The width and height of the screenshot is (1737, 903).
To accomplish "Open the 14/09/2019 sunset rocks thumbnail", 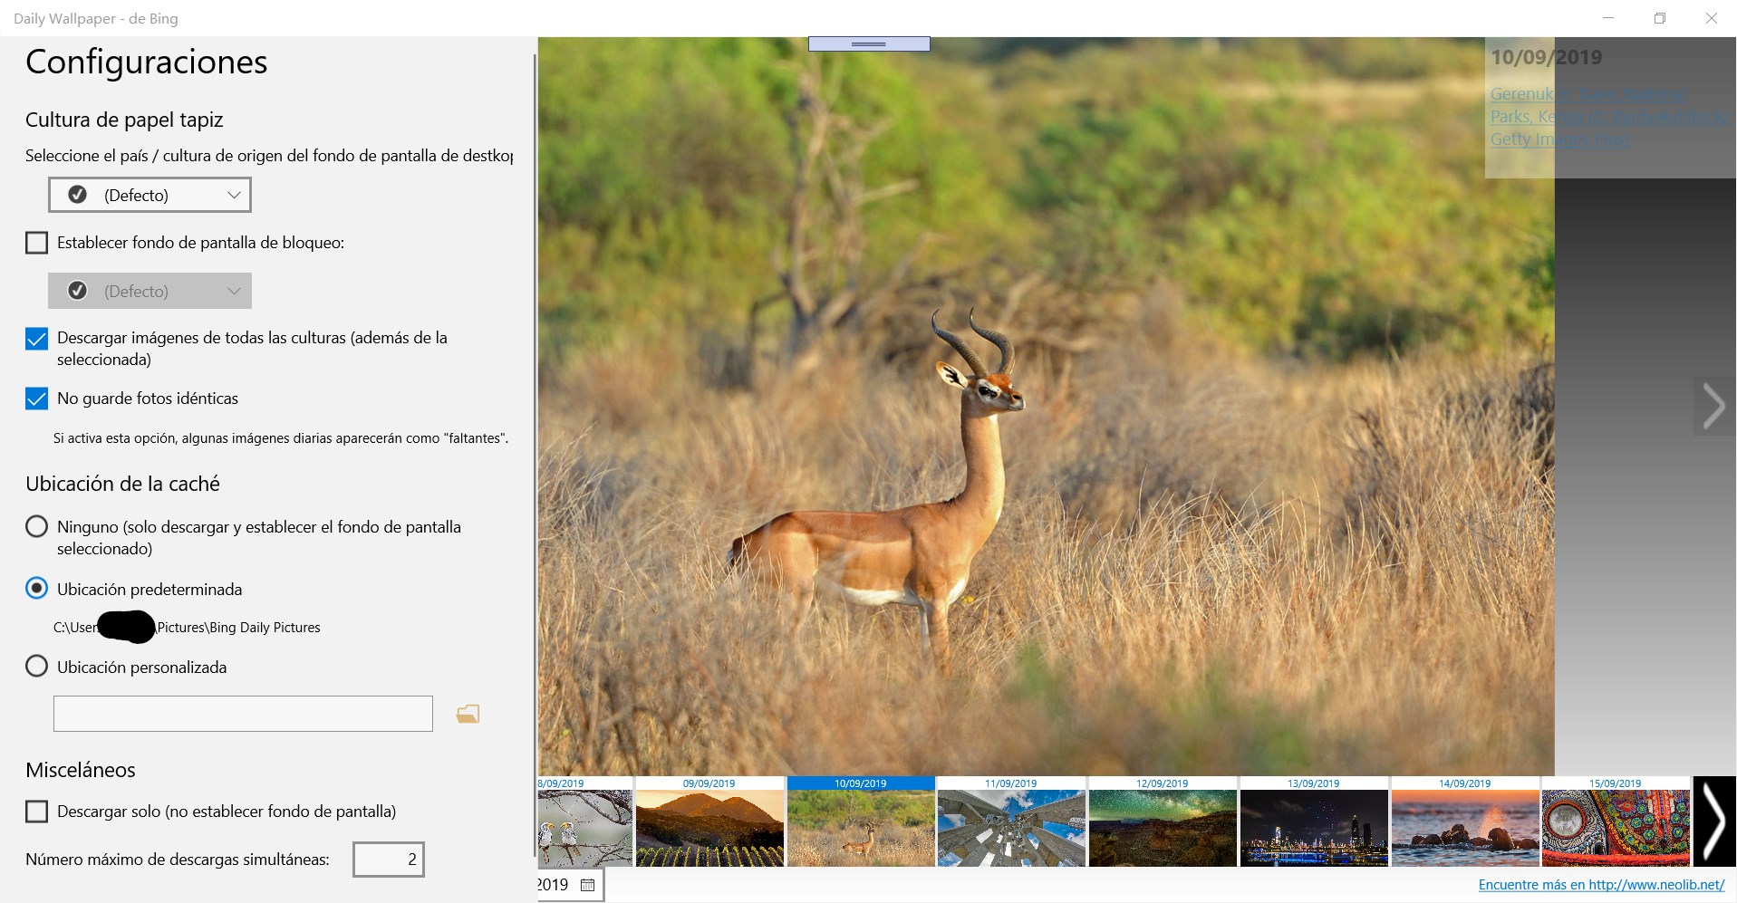I will (1465, 821).
